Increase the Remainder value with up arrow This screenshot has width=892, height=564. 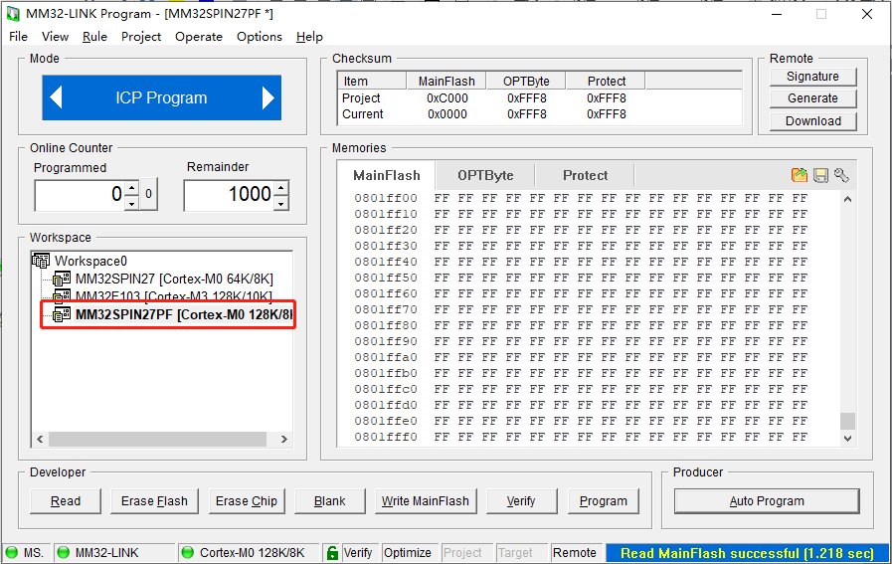[x=281, y=188]
